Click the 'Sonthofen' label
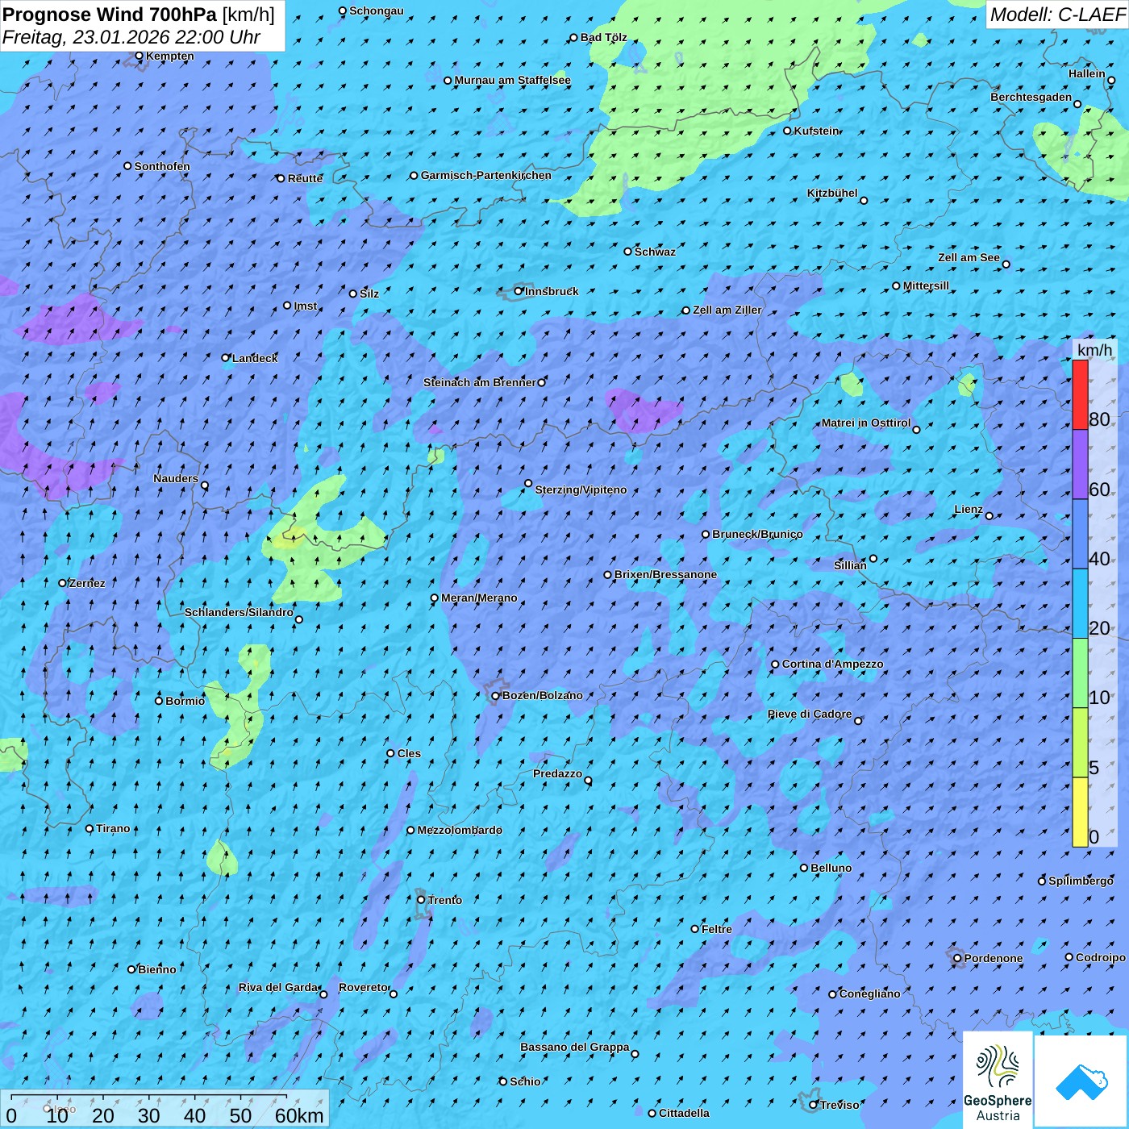The height and width of the screenshot is (1129, 1129). [162, 166]
